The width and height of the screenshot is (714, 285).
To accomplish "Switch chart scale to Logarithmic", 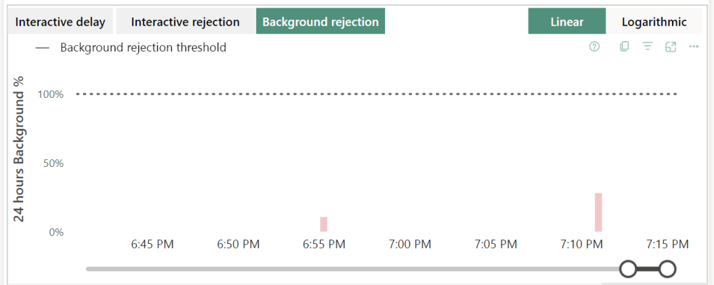I will [x=654, y=22].
